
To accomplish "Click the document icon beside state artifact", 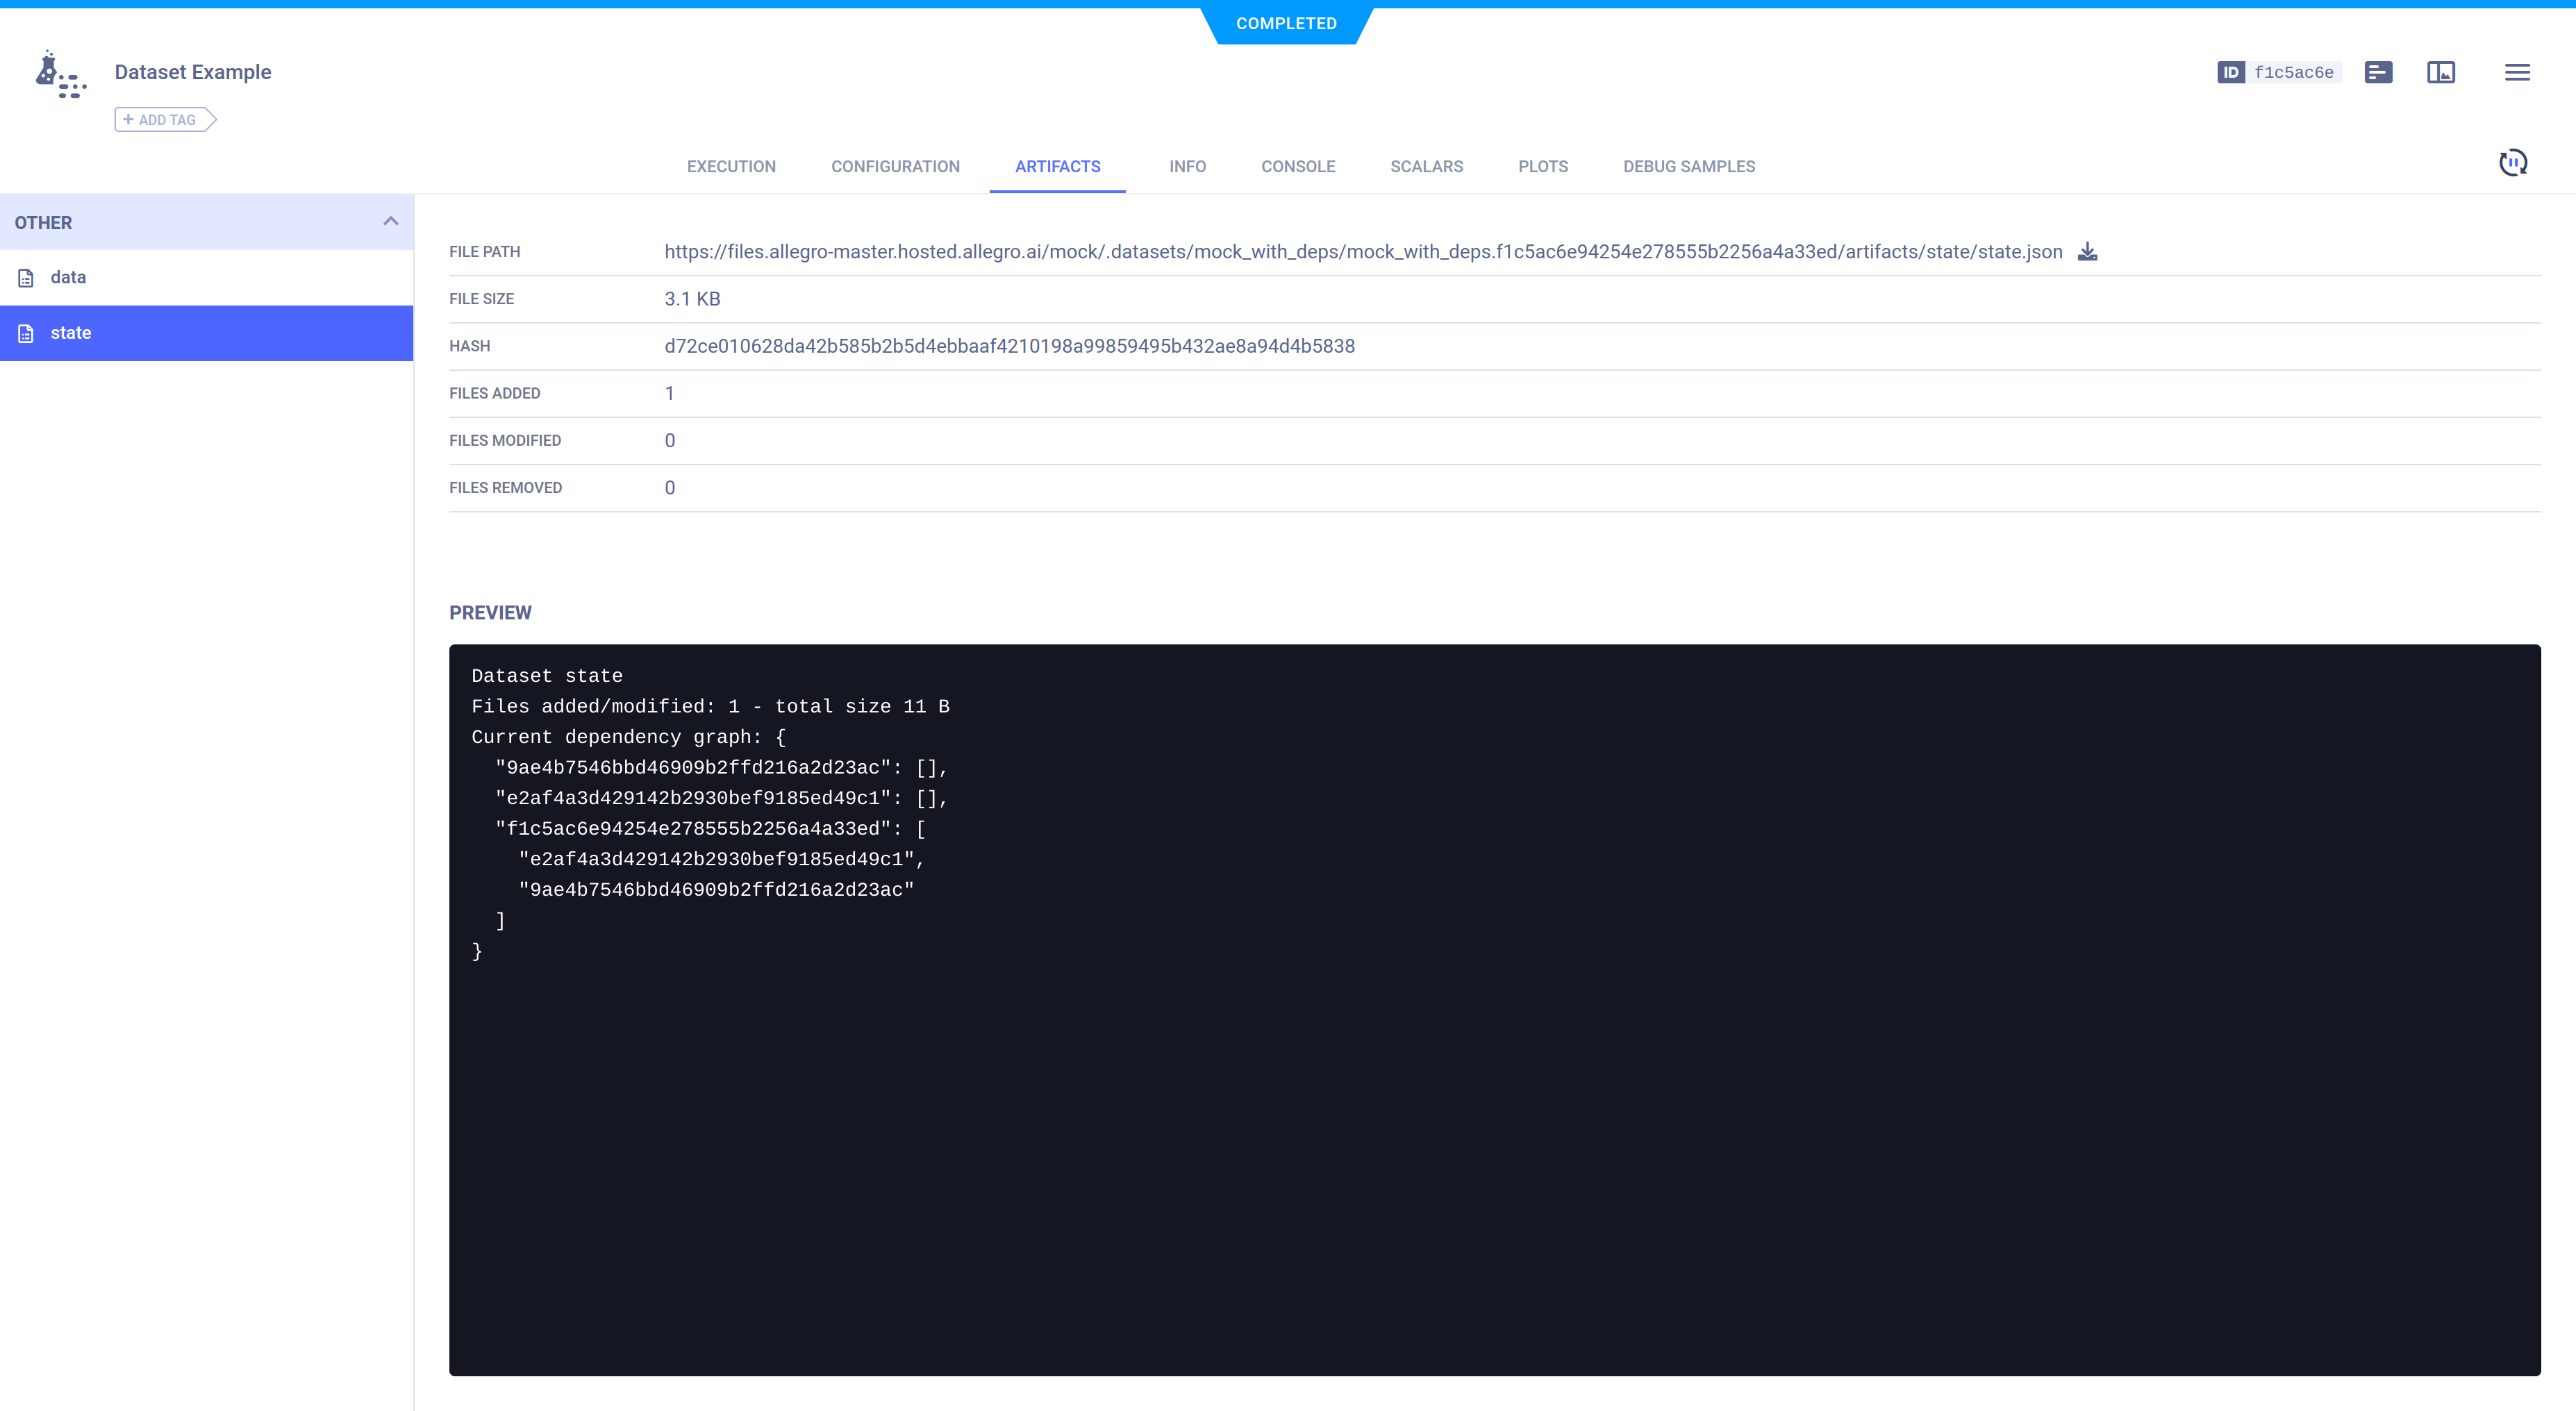I will click(25, 332).
